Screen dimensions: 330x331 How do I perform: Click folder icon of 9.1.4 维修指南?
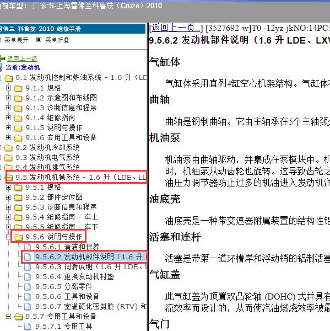point(18,118)
